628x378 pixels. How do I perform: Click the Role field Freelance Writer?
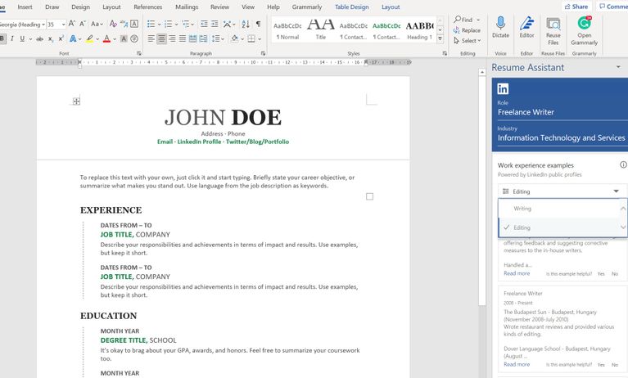(561, 112)
